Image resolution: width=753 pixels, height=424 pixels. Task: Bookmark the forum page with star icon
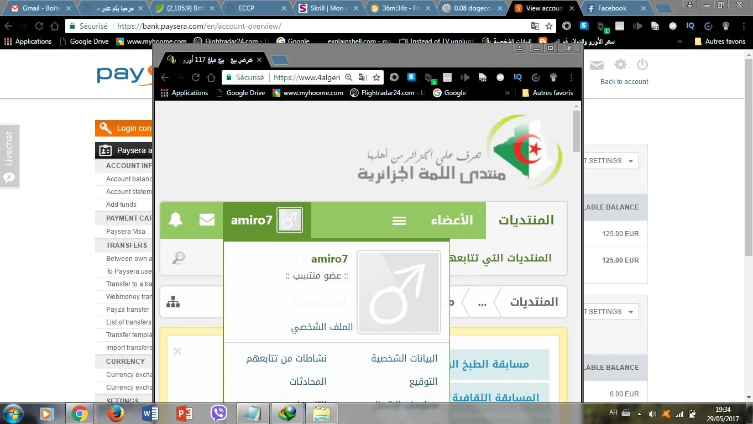point(376,77)
